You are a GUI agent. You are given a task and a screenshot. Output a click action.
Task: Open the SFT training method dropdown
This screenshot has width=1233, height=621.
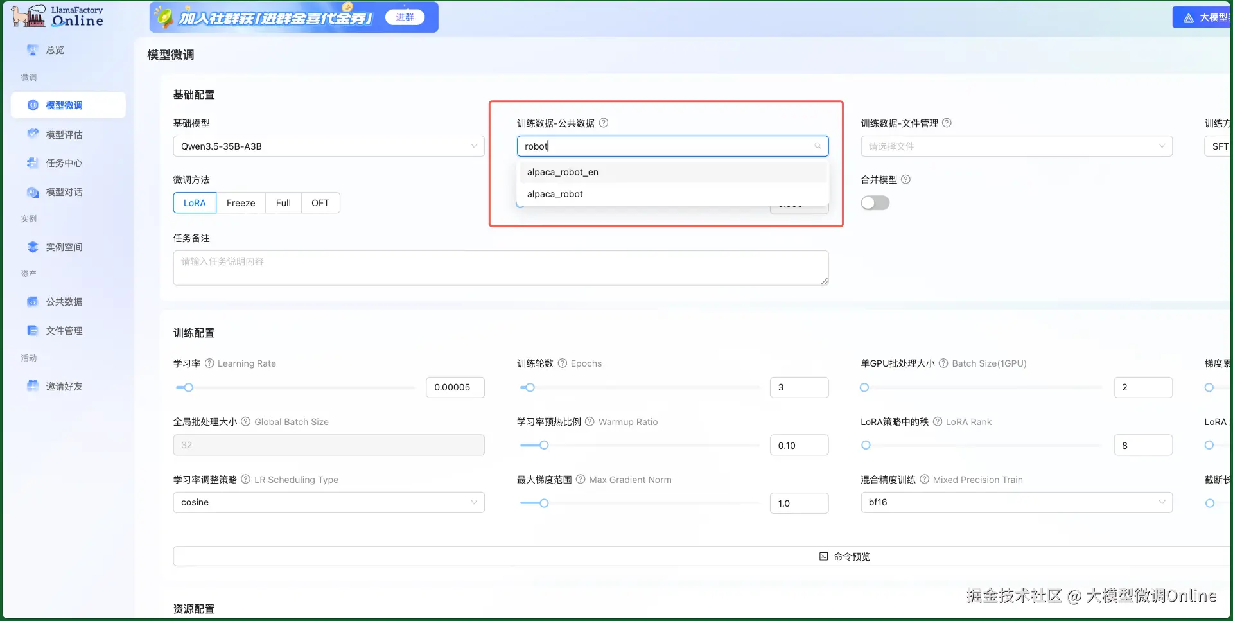point(1218,146)
